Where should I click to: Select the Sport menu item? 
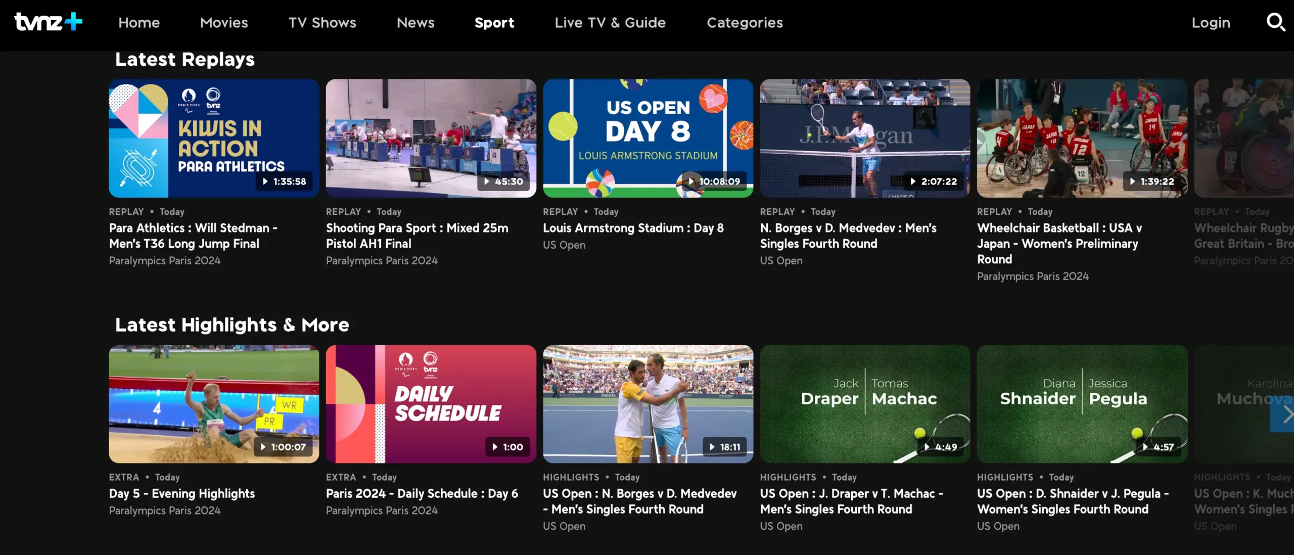(494, 23)
